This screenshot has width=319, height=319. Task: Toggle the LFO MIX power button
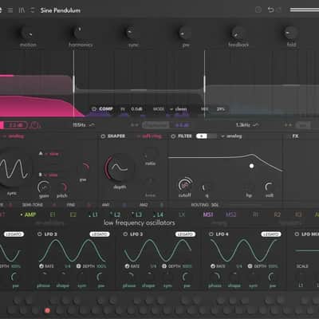(x=297, y=234)
